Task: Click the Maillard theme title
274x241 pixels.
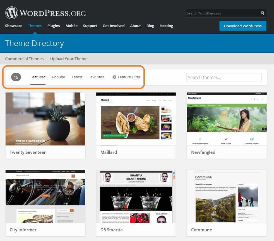Action: click(x=109, y=152)
